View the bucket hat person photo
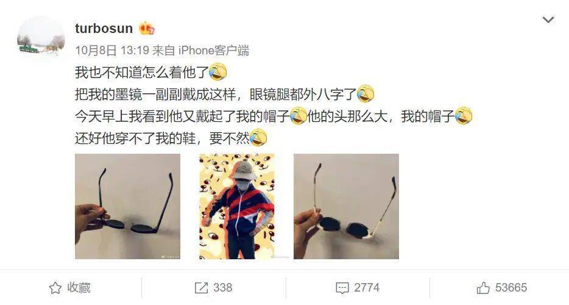Image resolution: width=569 pixels, height=305 pixels. coord(237,206)
